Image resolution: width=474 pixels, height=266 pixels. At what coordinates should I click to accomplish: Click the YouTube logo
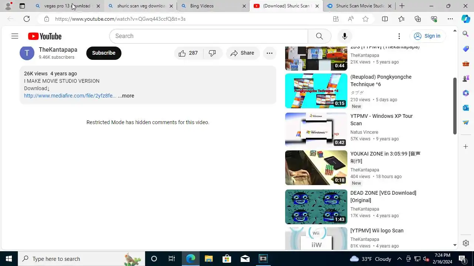click(45, 36)
